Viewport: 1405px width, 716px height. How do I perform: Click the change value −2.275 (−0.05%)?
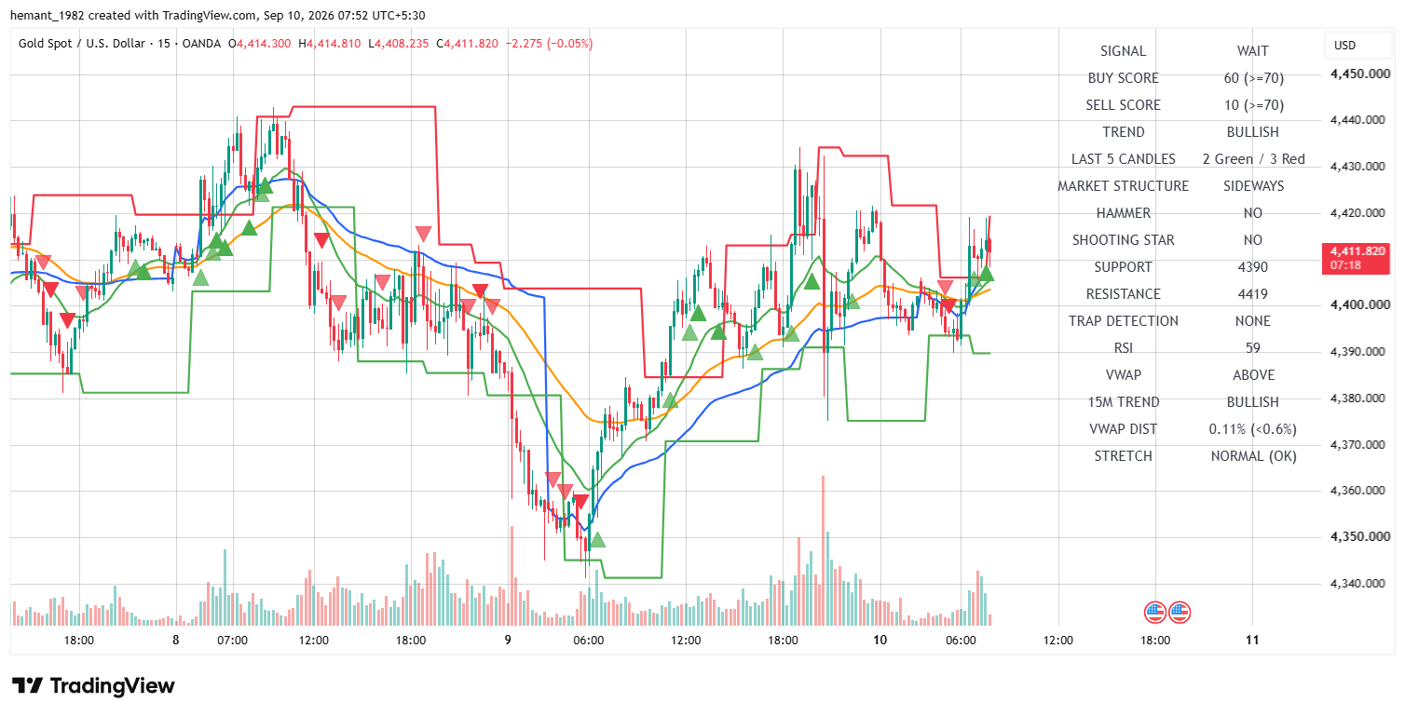[x=548, y=44]
